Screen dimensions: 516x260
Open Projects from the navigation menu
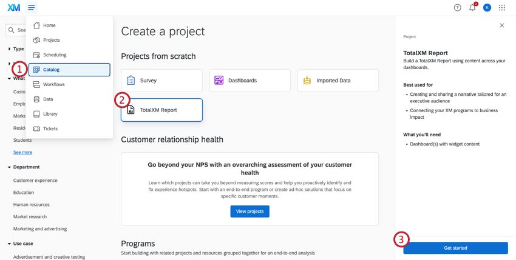(x=51, y=40)
